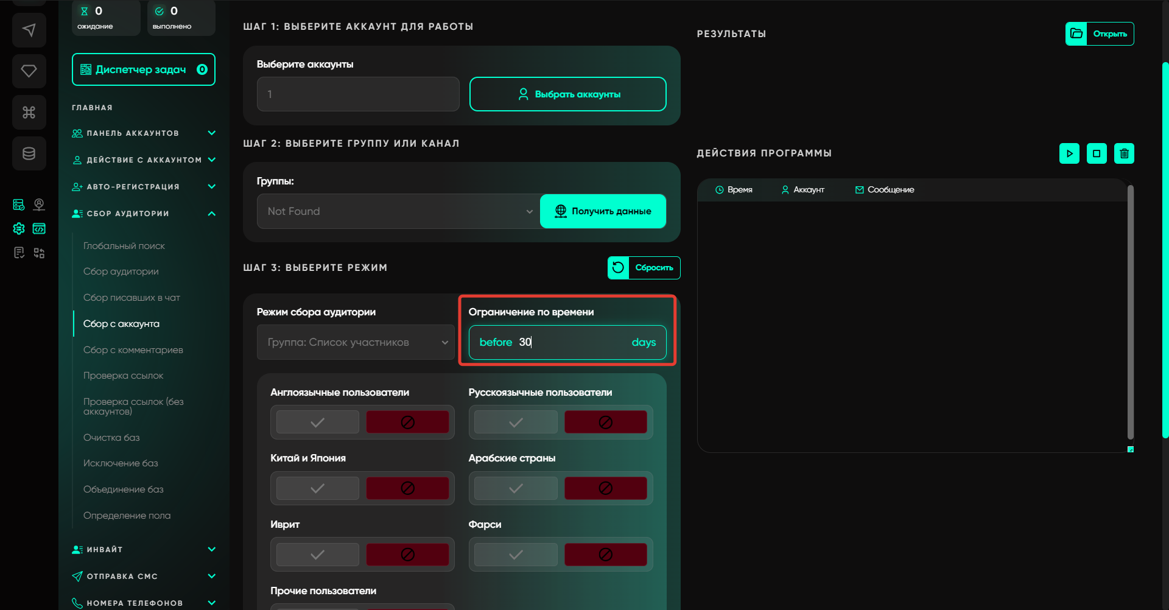Viewport: 1169px width, 610px height.
Task: Click the command symbol icon in left rail
Action: pos(29,113)
